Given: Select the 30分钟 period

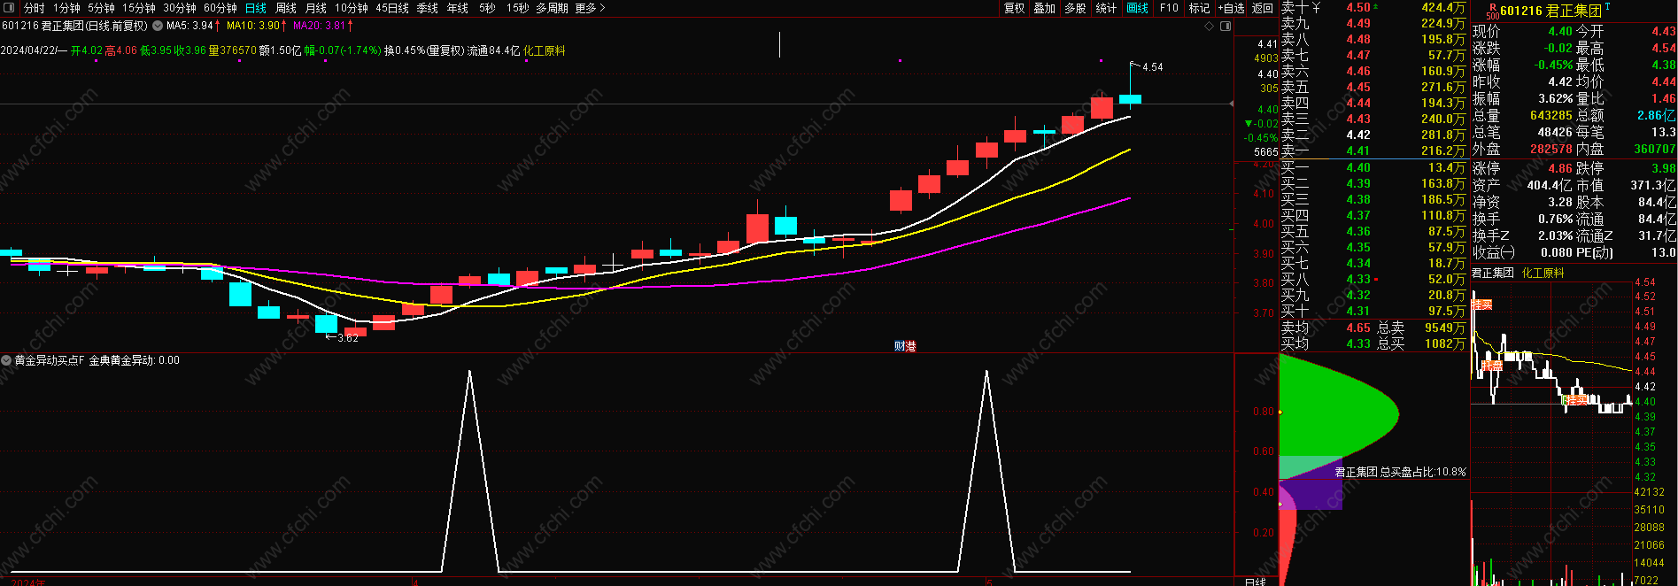Looking at the screenshot, I should 180,8.
